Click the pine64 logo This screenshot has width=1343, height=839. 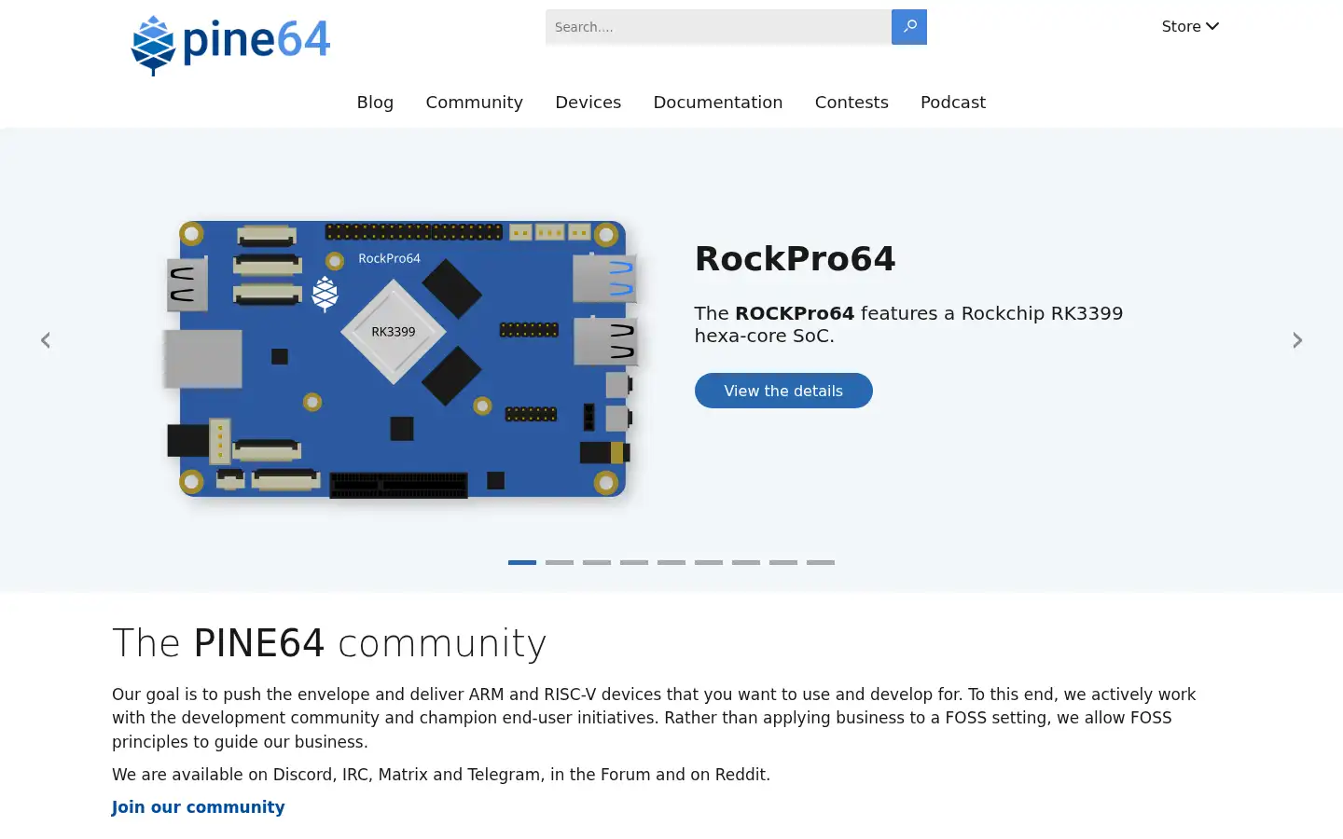230,44
